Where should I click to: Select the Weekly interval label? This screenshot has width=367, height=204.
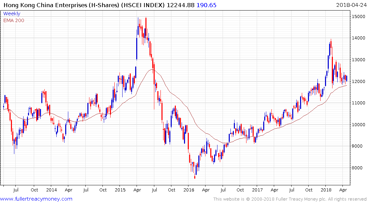[x=12, y=14]
